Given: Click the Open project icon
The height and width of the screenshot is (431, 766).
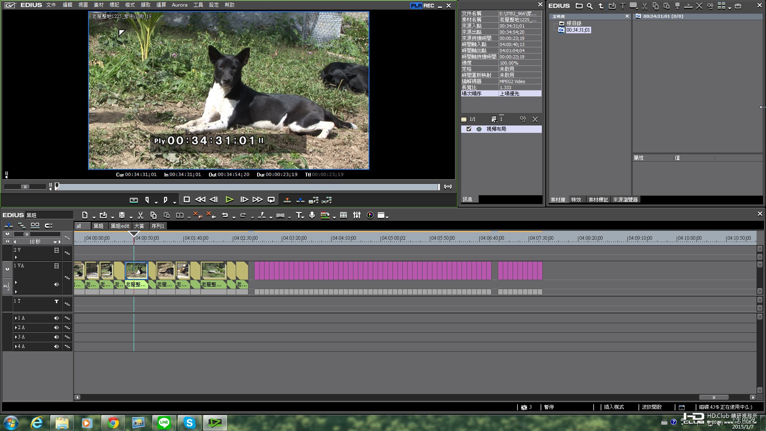Looking at the screenshot, I should pos(103,215).
